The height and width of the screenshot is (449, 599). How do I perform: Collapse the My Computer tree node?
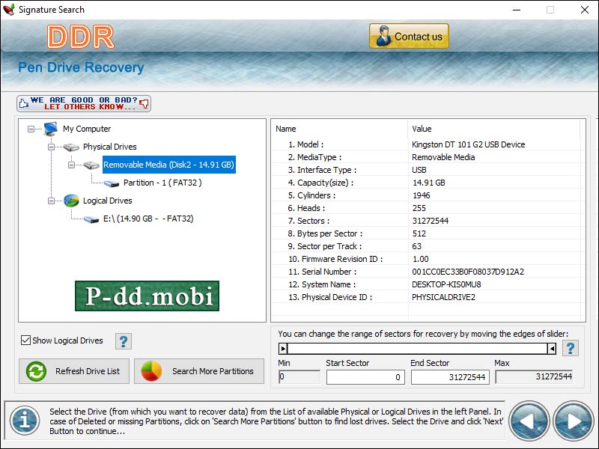[31, 128]
